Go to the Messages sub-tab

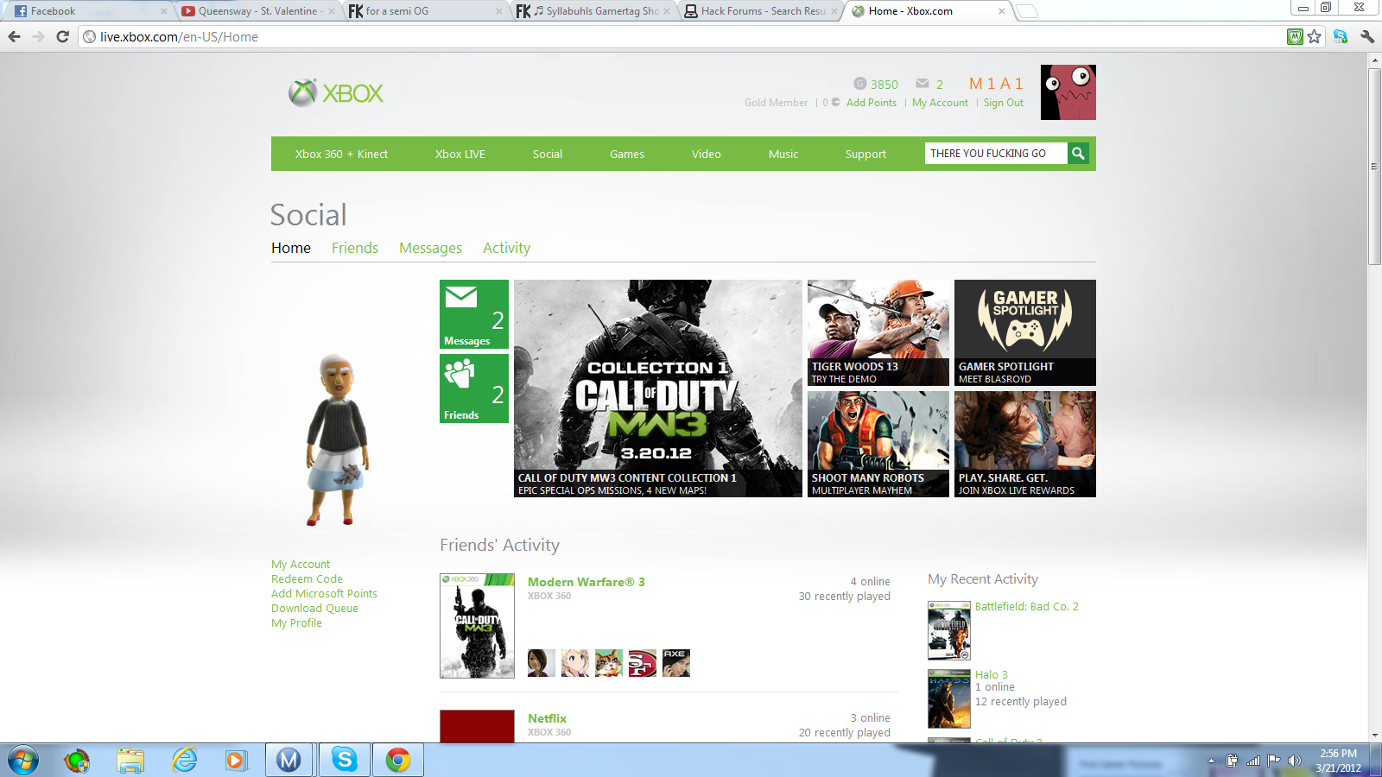click(430, 248)
